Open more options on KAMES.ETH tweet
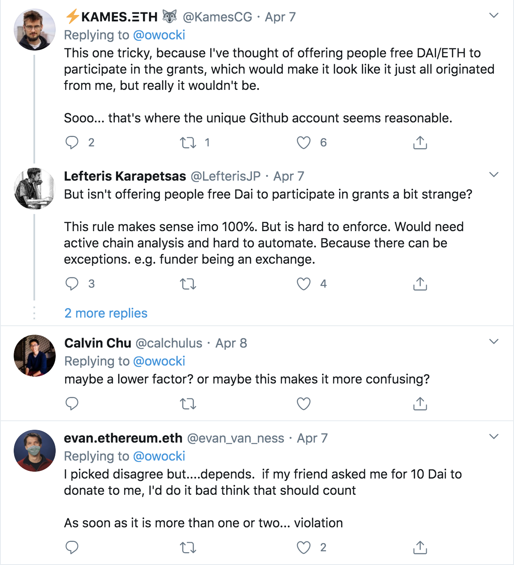This screenshot has height=565, width=514. click(494, 16)
